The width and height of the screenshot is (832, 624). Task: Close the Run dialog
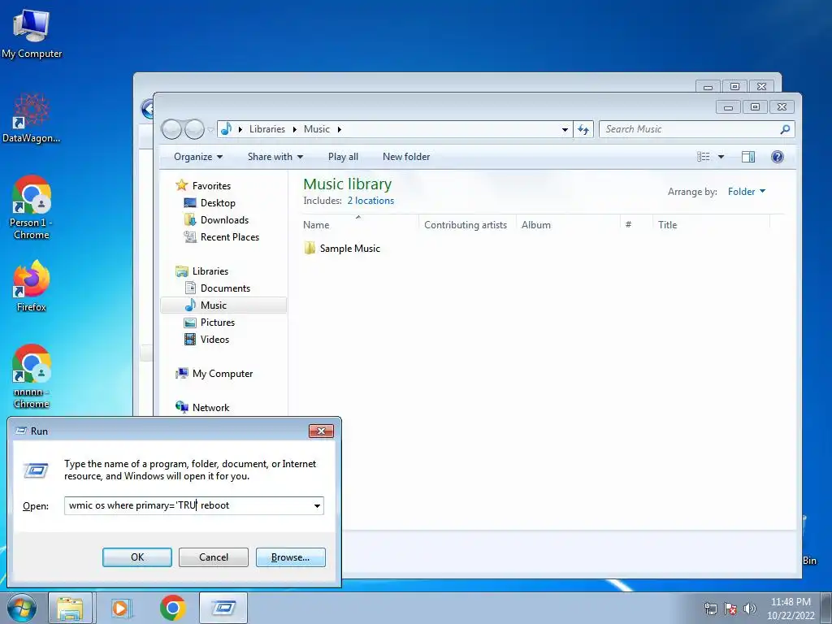coord(321,431)
